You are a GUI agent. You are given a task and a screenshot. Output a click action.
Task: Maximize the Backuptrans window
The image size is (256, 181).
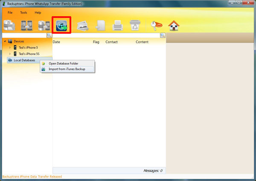(239, 3)
